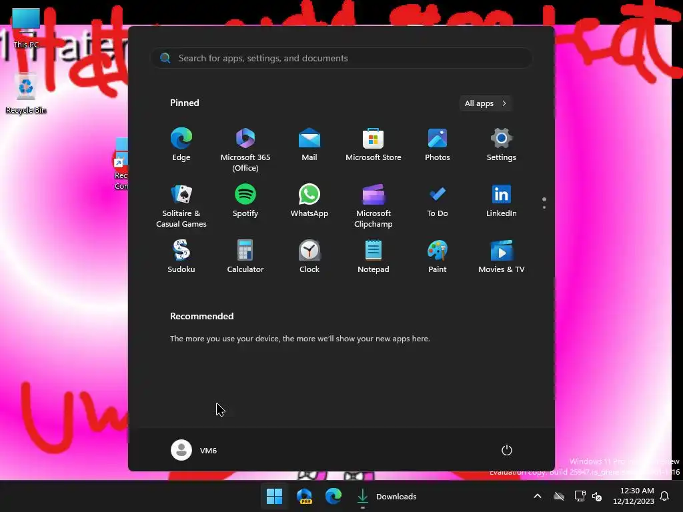
Task: Open the OneDrive cloud tray icon
Action: point(559,496)
